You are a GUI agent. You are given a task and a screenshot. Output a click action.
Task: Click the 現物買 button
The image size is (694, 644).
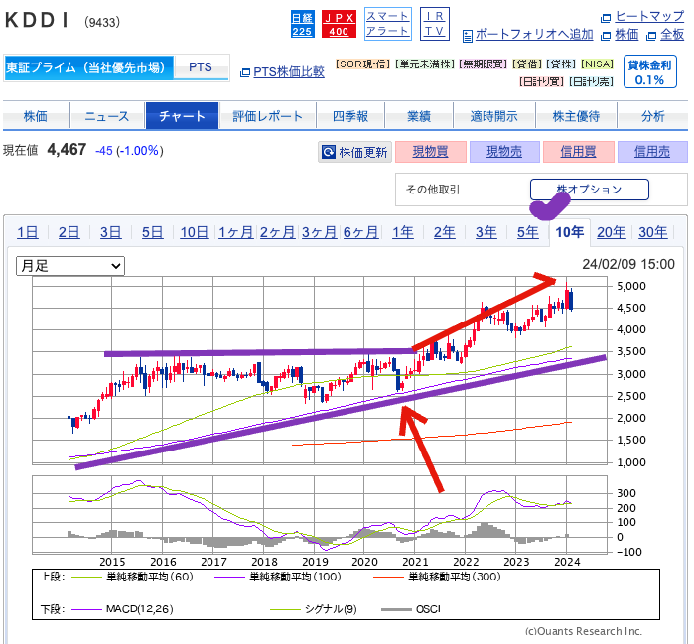click(x=430, y=152)
